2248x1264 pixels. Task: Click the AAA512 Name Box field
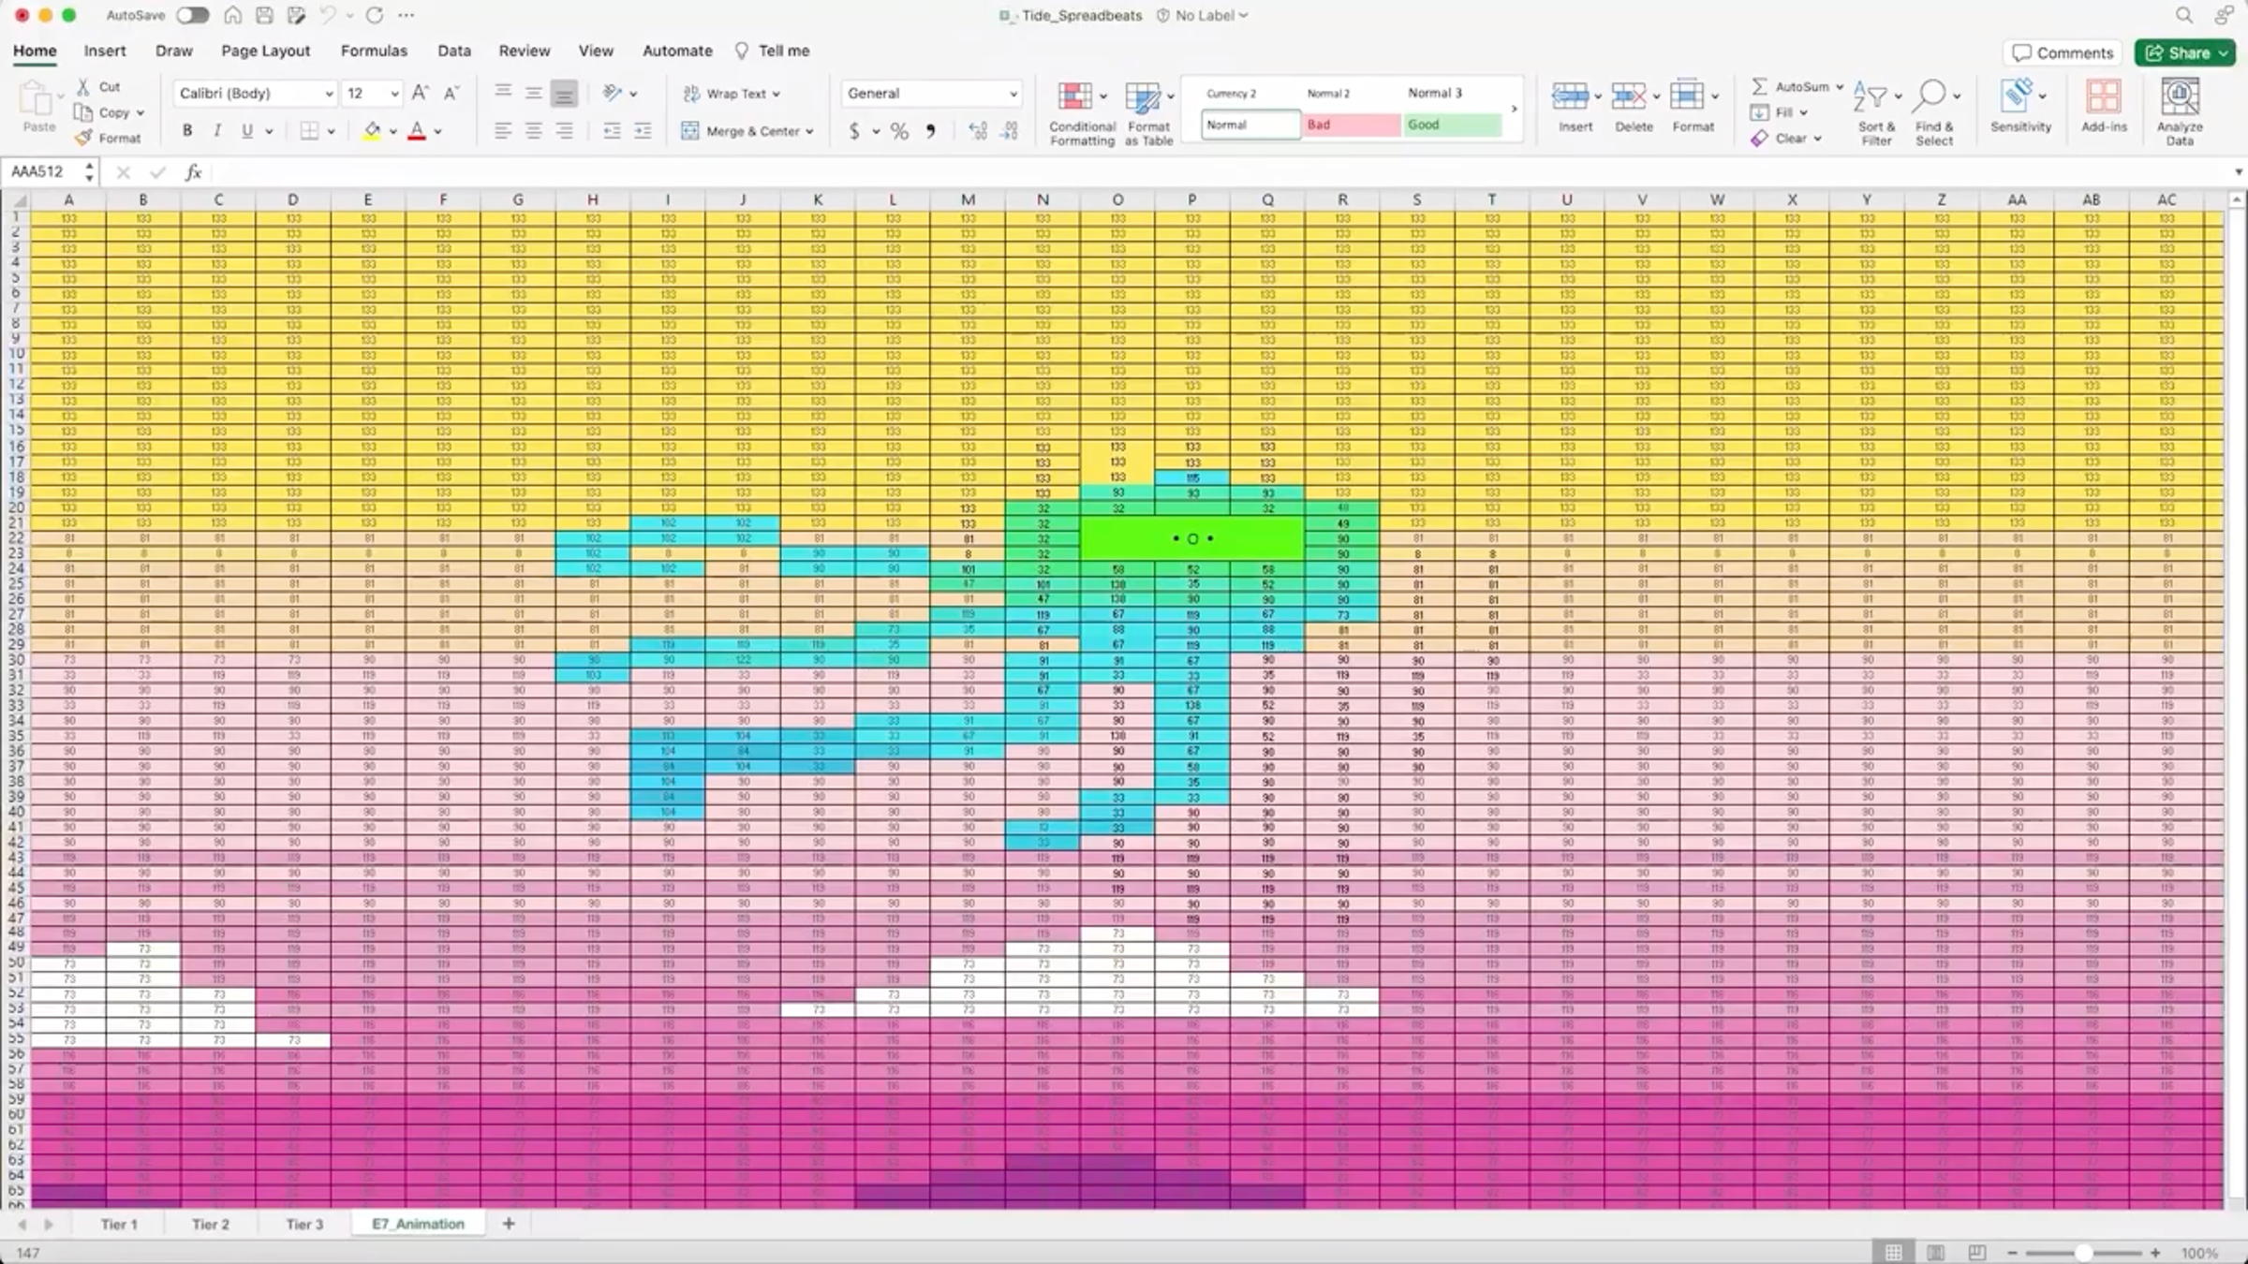tap(43, 171)
